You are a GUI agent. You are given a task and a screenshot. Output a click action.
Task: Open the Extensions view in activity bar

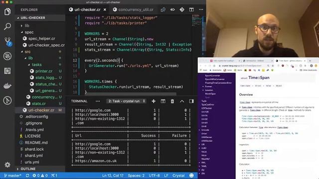(x=7, y=71)
